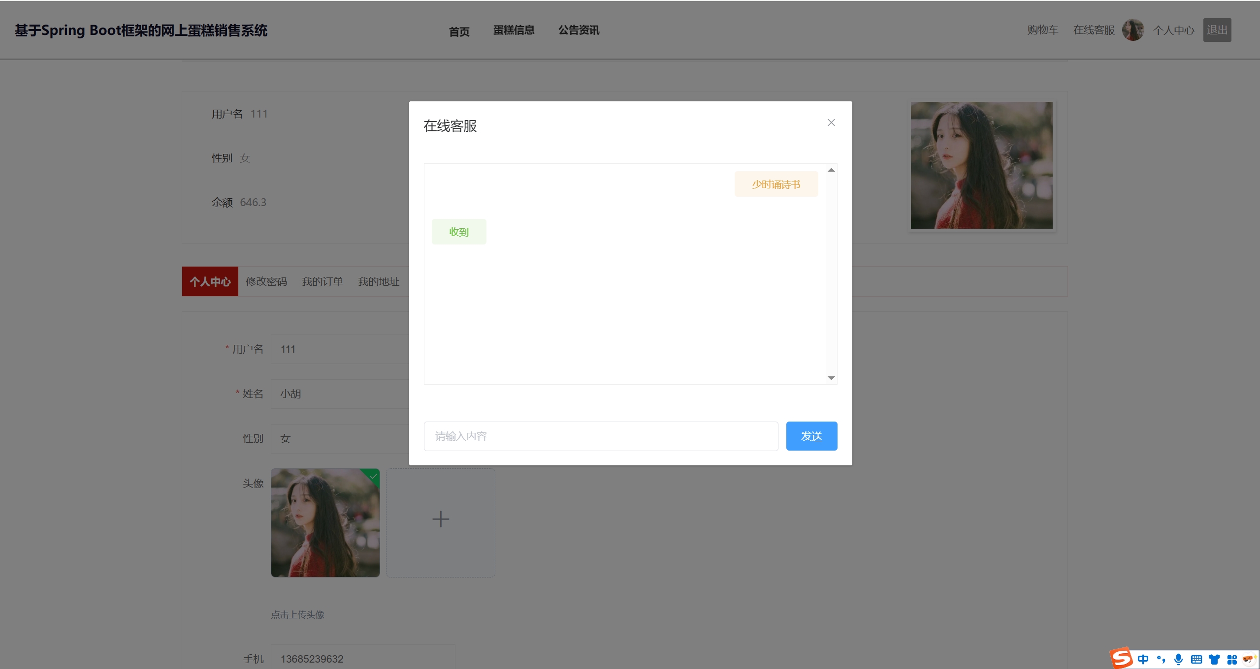Open the soft keyboard icon in IME bar
The height and width of the screenshot is (669, 1260).
(x=1196, y=659)
